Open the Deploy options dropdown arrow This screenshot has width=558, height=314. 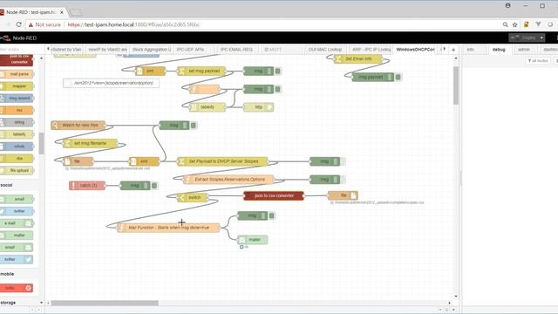[x=541, y=38]
